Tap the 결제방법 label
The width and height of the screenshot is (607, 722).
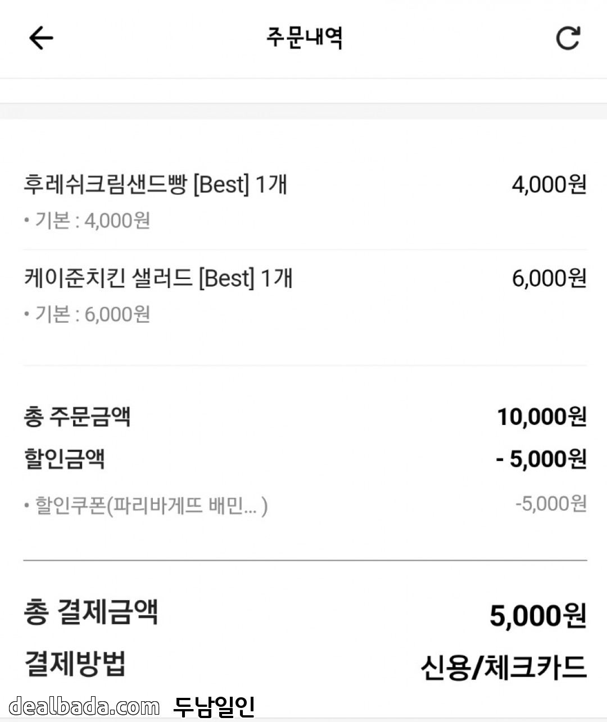click(75, 664)
